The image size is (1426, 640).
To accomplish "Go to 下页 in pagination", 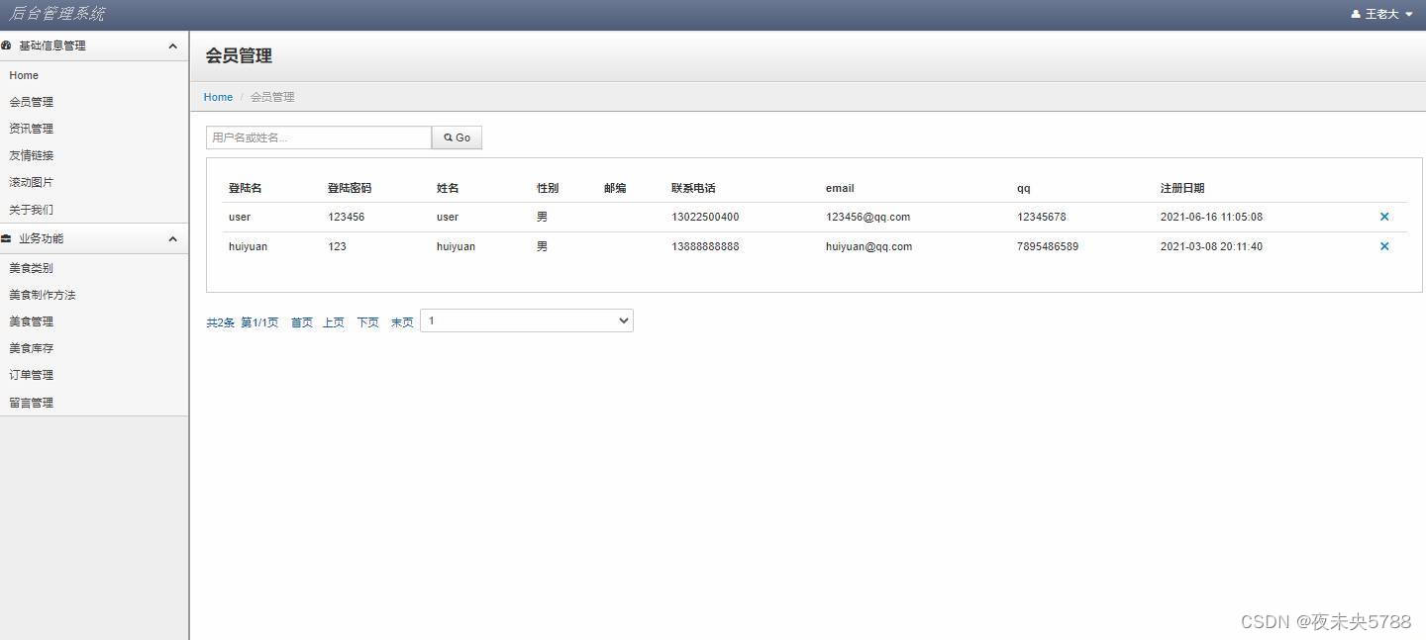I will click(x=367, y=322).
